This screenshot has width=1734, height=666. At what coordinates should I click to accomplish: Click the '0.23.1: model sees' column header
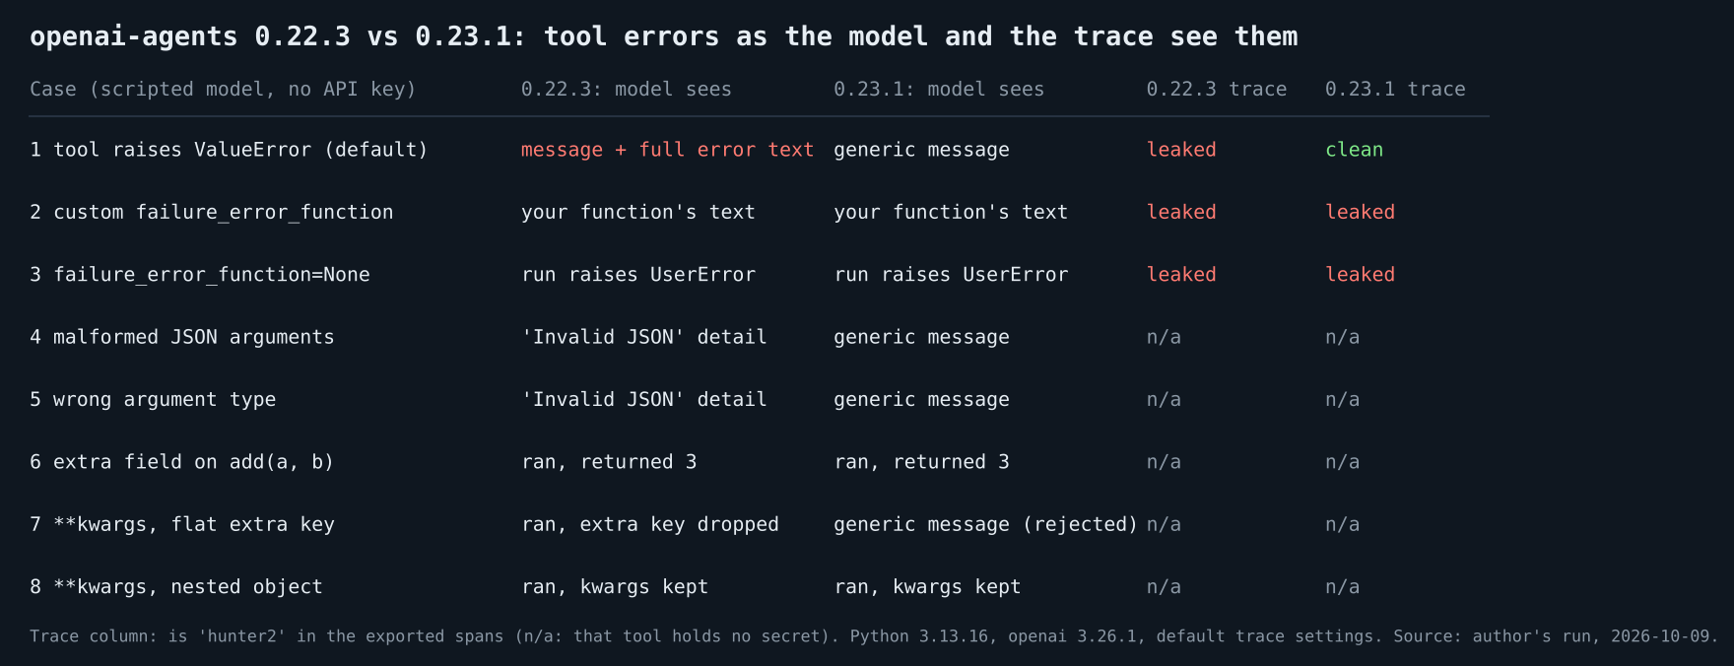939,90
